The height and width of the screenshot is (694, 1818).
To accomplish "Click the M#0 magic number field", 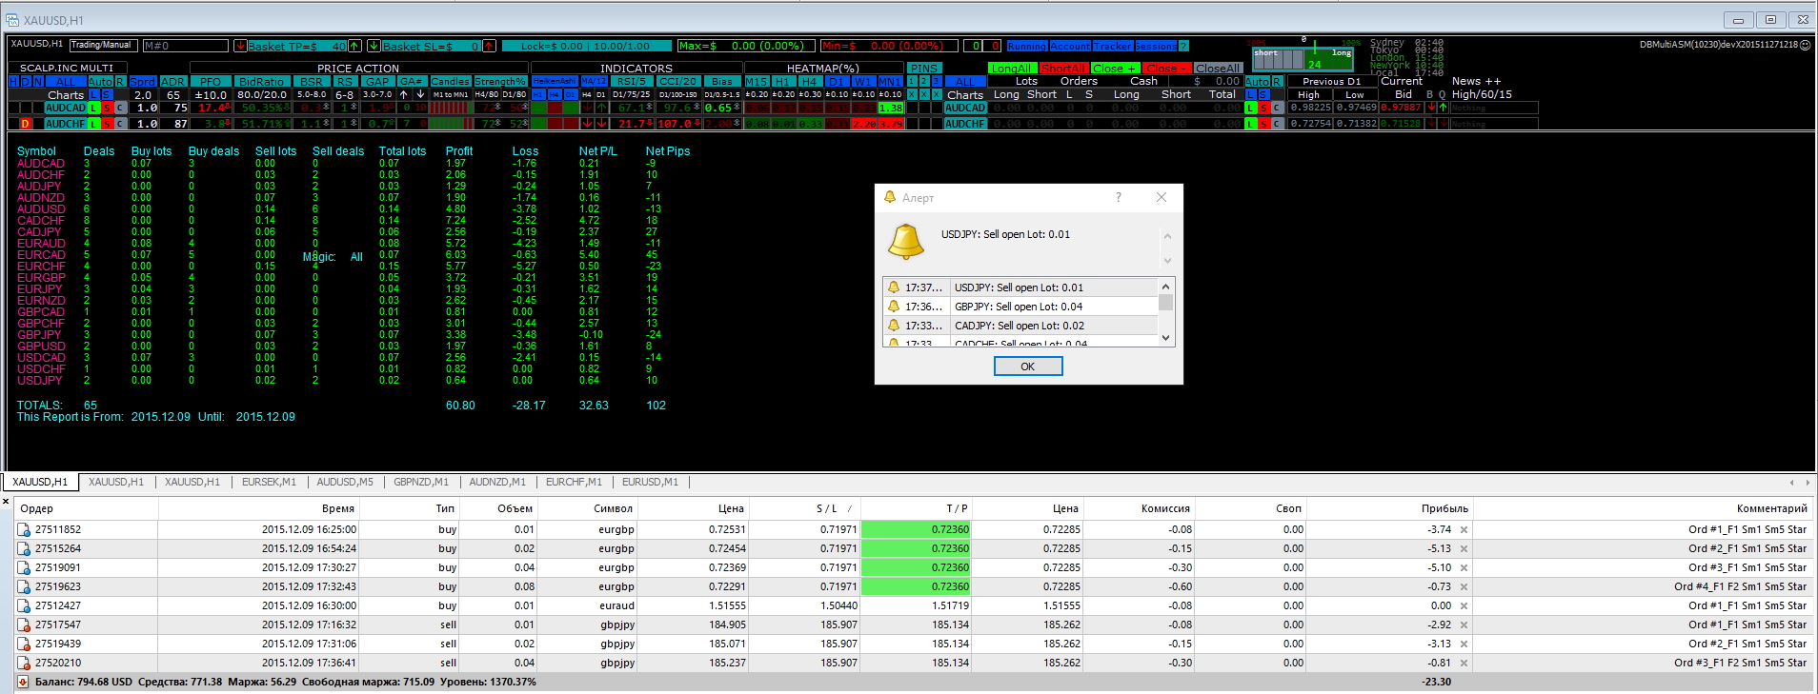I will tap(185, 46).
